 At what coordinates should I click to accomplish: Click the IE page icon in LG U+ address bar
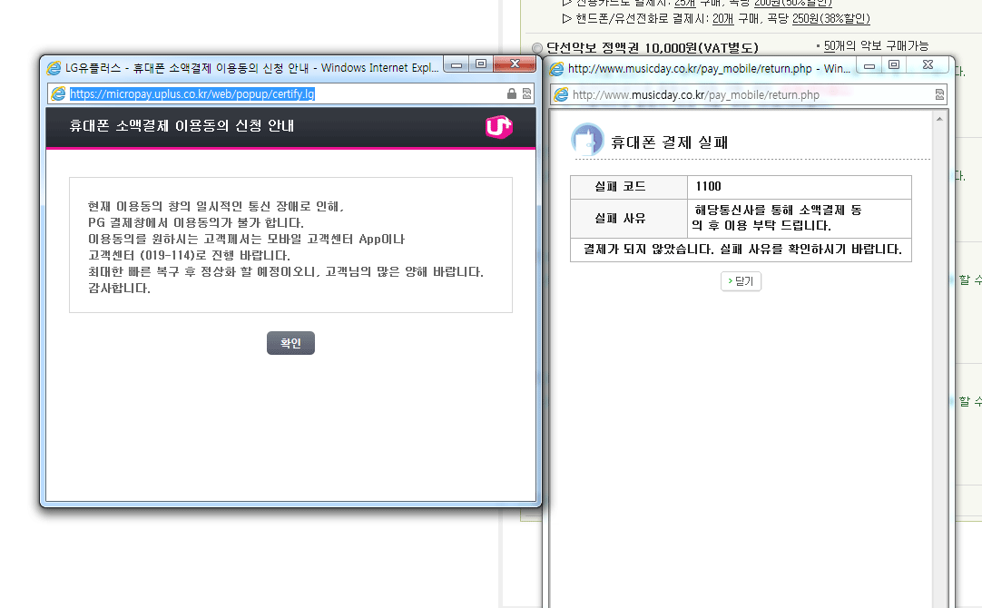click(58, 94)
